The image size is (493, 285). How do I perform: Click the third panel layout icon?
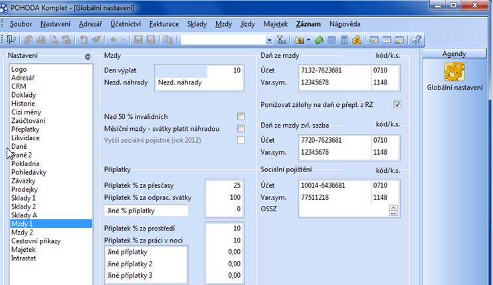click(399, 40)
